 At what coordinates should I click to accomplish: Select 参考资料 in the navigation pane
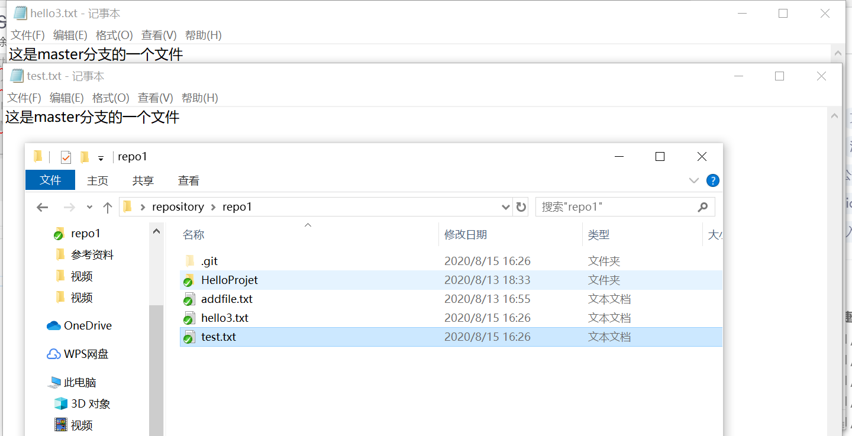coord(92,254)
